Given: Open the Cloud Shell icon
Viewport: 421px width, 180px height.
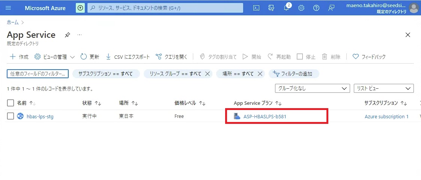Looking at the screenshot, I should click(256, 8).
